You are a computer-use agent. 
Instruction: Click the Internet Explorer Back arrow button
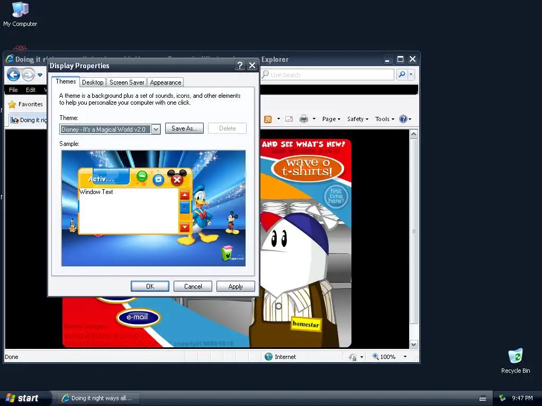[13, 75]
